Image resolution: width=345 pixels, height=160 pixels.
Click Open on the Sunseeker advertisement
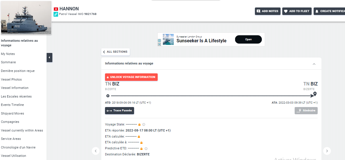click(x=248, y=39)
